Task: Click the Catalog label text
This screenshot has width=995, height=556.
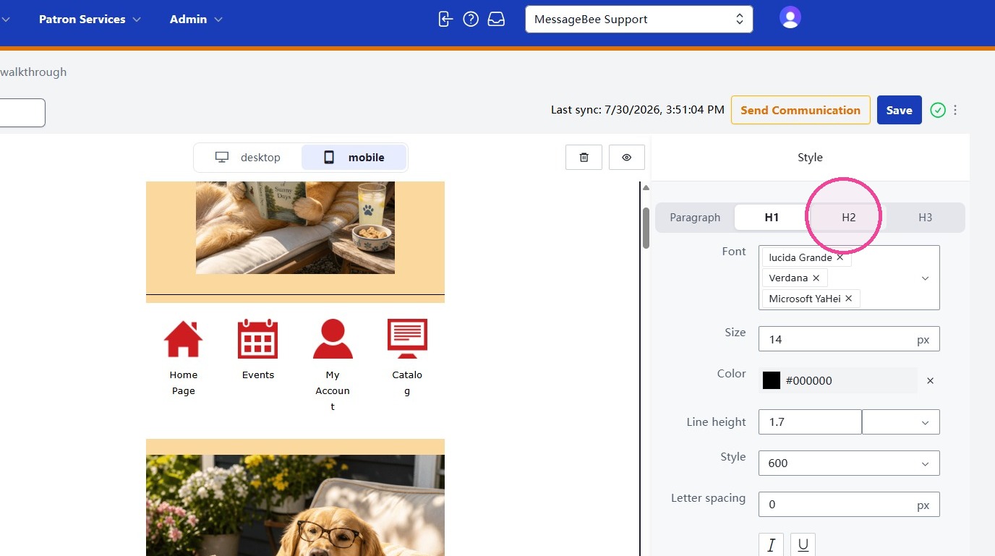Action: click(x=407, y=382)
